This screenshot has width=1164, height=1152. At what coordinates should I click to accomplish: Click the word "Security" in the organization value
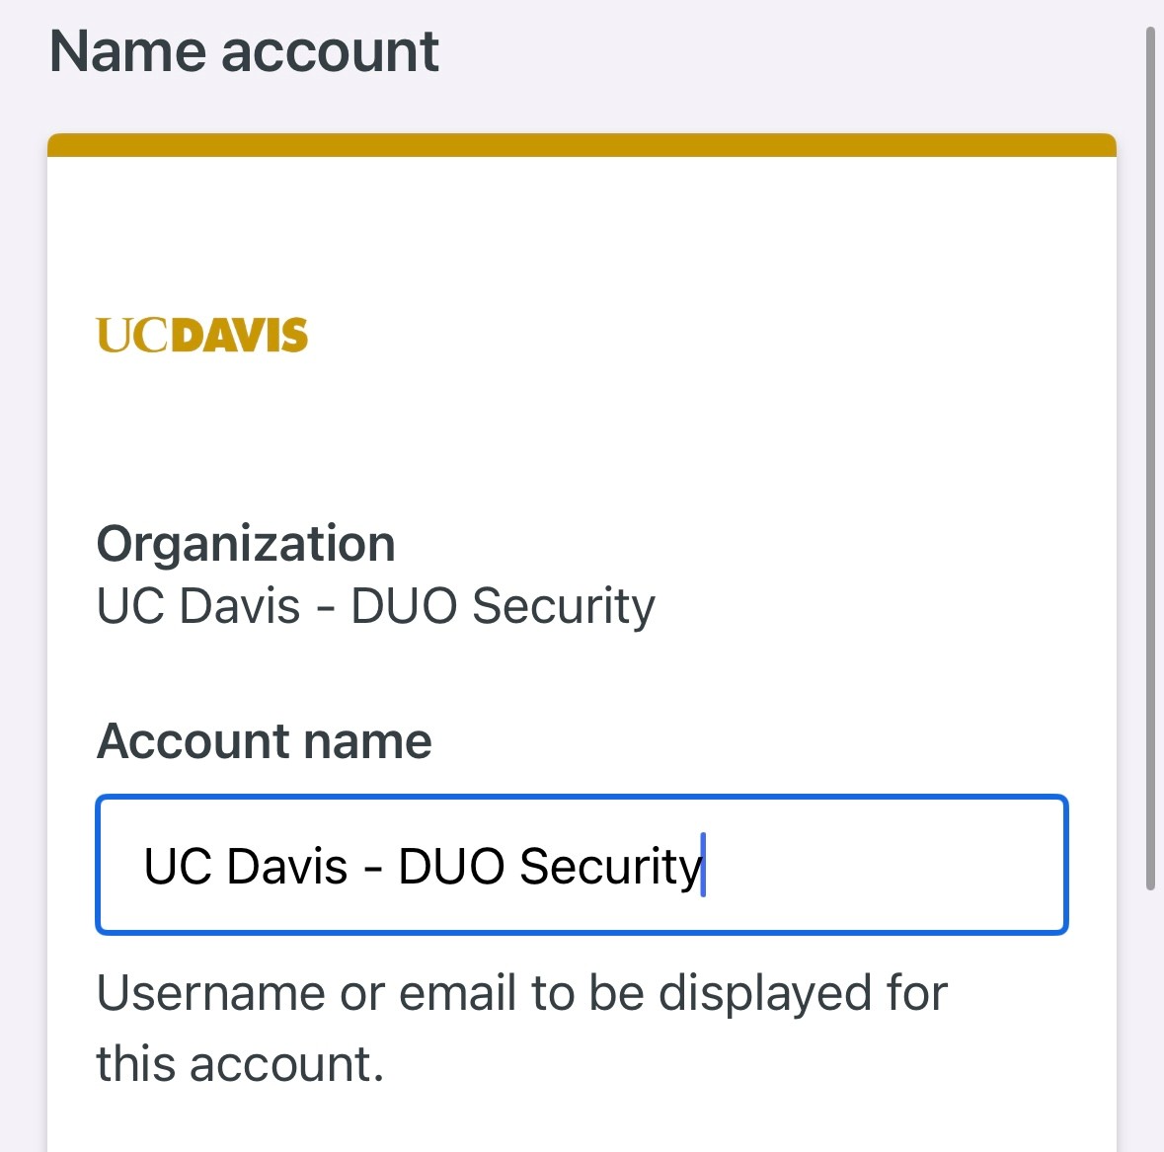(x=563, y=606)
